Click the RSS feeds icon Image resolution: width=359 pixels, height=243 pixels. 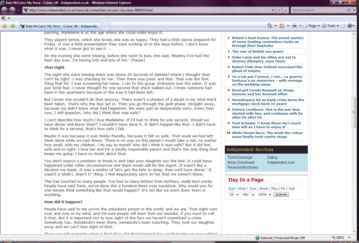click(x=282, y=26)
